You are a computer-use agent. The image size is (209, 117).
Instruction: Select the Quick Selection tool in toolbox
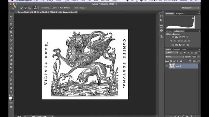pyautogui.click(x=11, y=28)
